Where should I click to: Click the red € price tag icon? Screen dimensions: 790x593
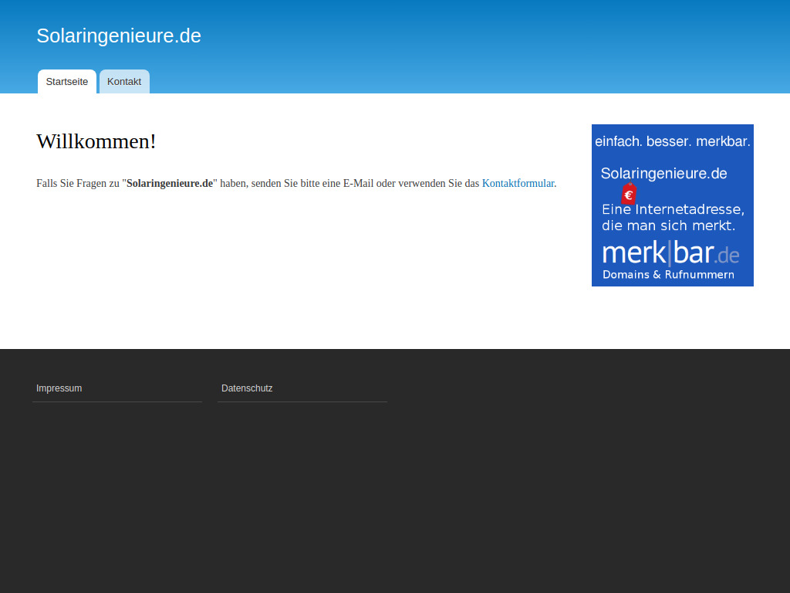(630, 196)
